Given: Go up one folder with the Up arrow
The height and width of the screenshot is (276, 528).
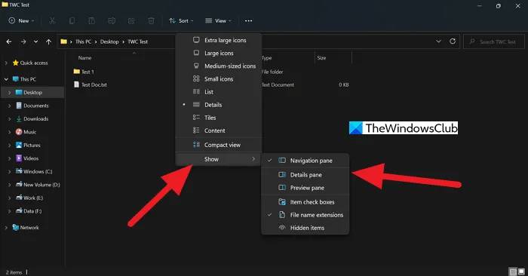Looking at the screenshot, I should (49, 41).
